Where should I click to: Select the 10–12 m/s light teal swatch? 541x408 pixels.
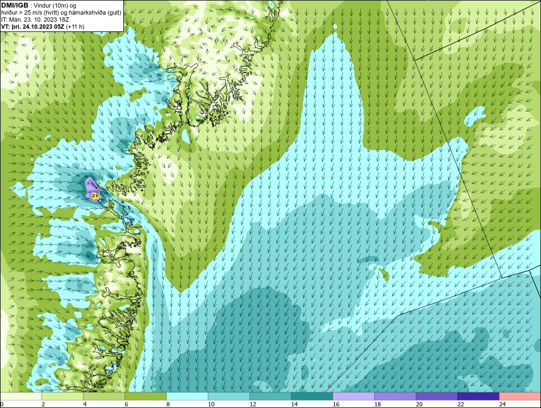click(x=229, y=396)
